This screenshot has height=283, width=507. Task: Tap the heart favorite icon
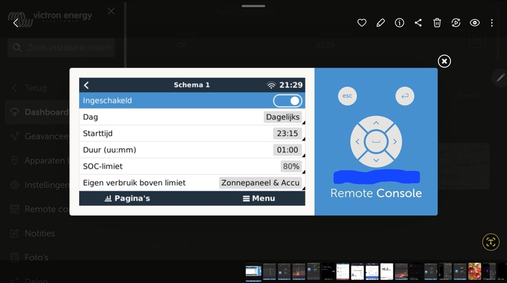362,23
